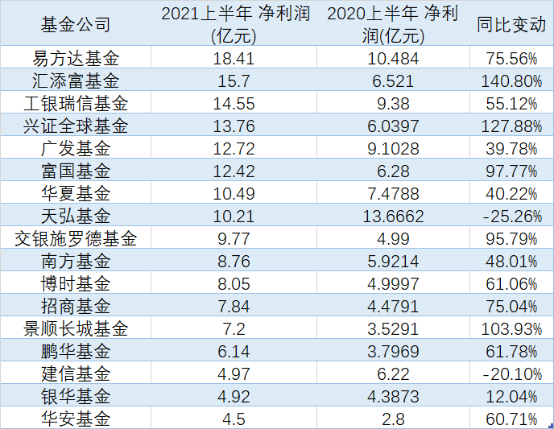
Task: Select the value 10.21
Action: (x=234, y=216)
